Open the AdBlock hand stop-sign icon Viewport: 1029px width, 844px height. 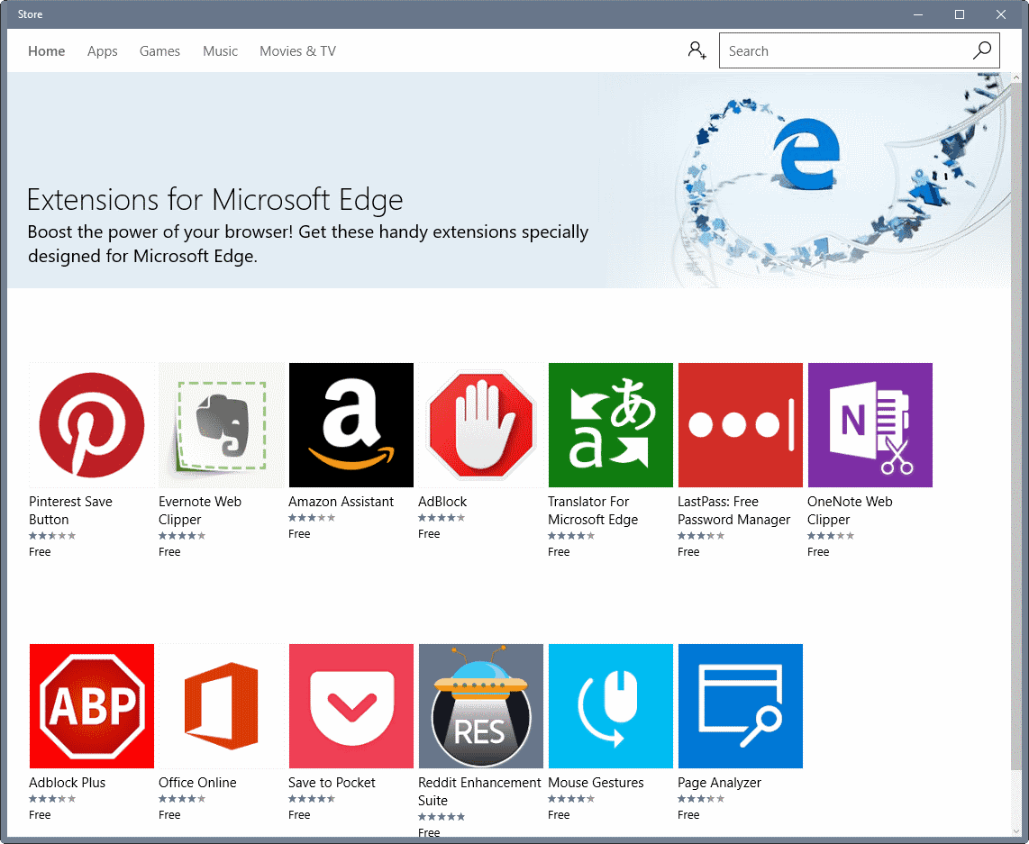point(481,425)
